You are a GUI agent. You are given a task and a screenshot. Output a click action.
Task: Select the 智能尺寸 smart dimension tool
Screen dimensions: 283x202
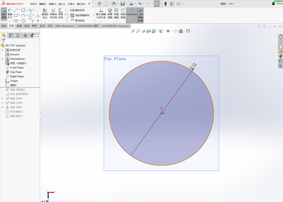[10, 14]
